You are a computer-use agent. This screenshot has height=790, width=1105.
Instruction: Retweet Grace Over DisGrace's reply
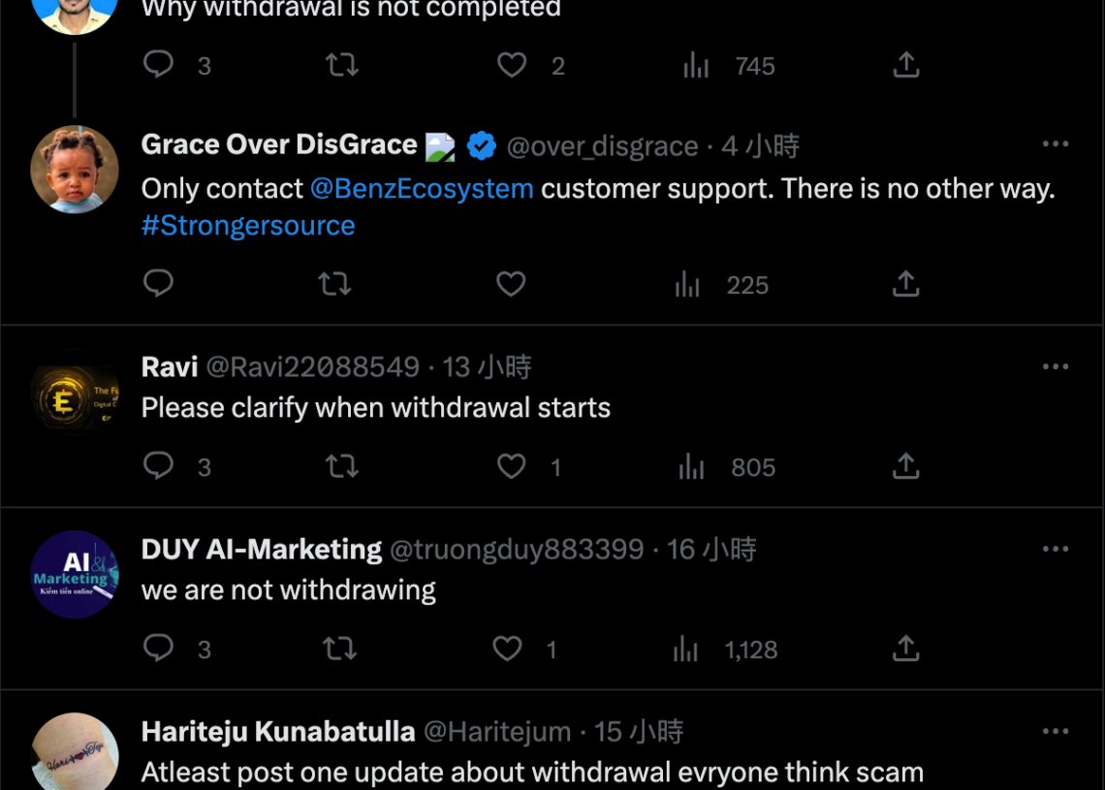pyautogui.click(x=334, y=284)
